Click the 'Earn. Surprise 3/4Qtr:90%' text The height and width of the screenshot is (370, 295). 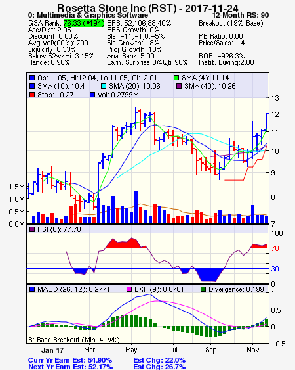click(x=147, y=63)
